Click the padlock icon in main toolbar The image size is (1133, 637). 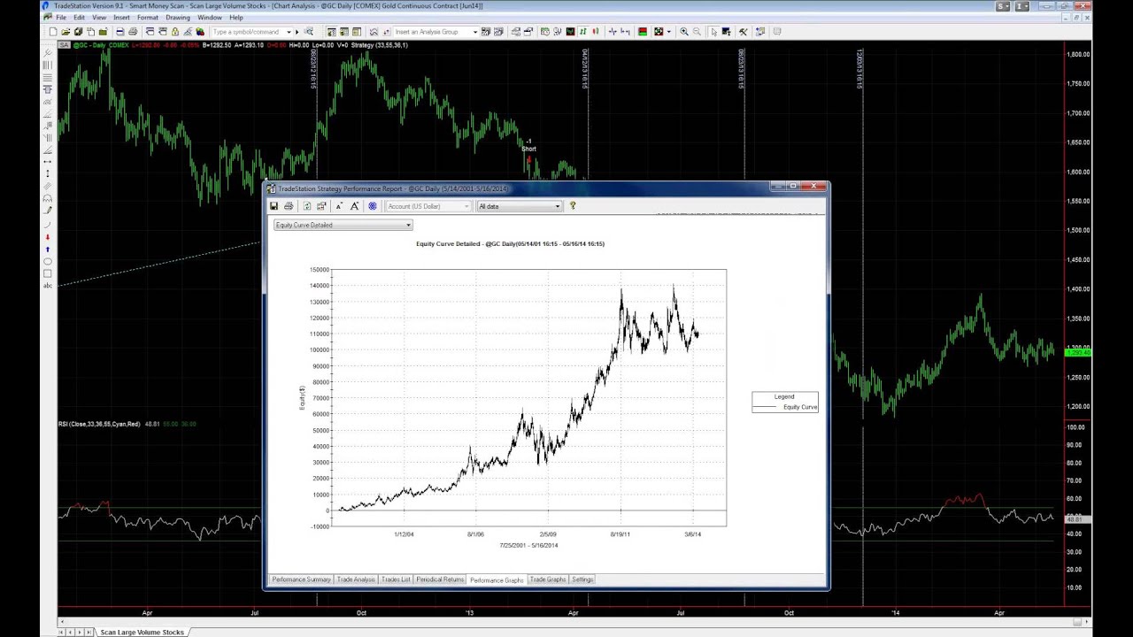pyautogui.click(x=175, y=32)
